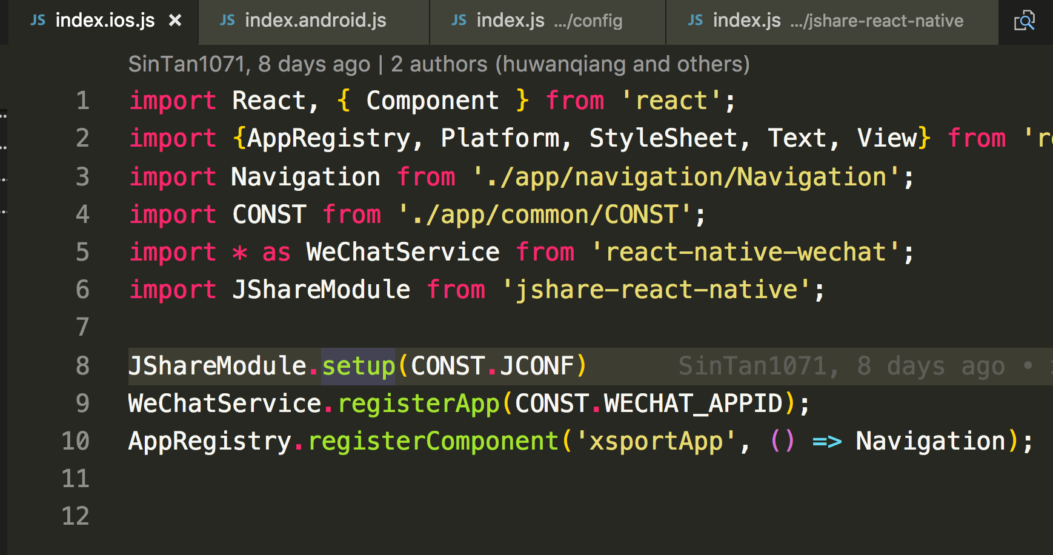Click the JS icon on the config index.js tab
Image resolution: width=1053 pixels, height=555 pixels.
pyautogui.click(x=459, y=20)
